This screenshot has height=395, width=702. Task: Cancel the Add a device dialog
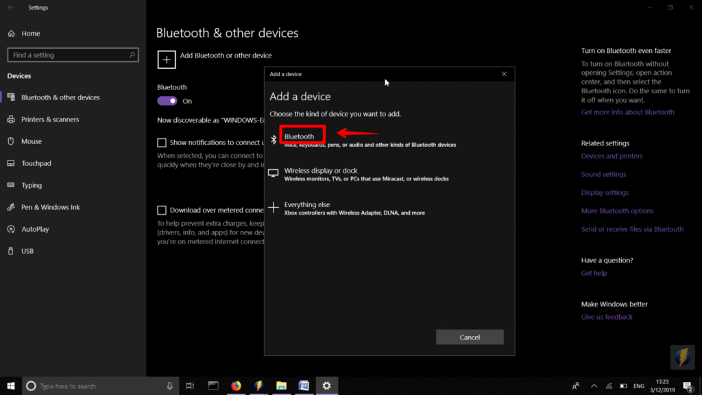click(470, 337)
